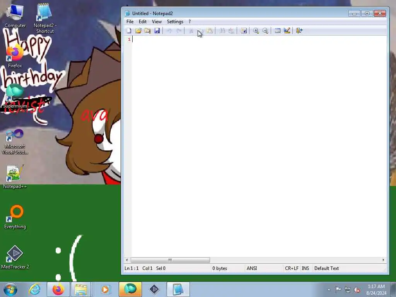The image size is (396, 297).
Task: Click the diamond-shaped MadTracker taskbar button
Action: click(154, 289)
